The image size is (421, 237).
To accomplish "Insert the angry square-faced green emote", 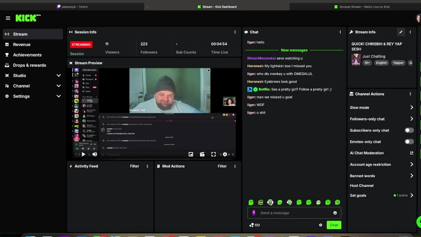I will click(260, 202).
